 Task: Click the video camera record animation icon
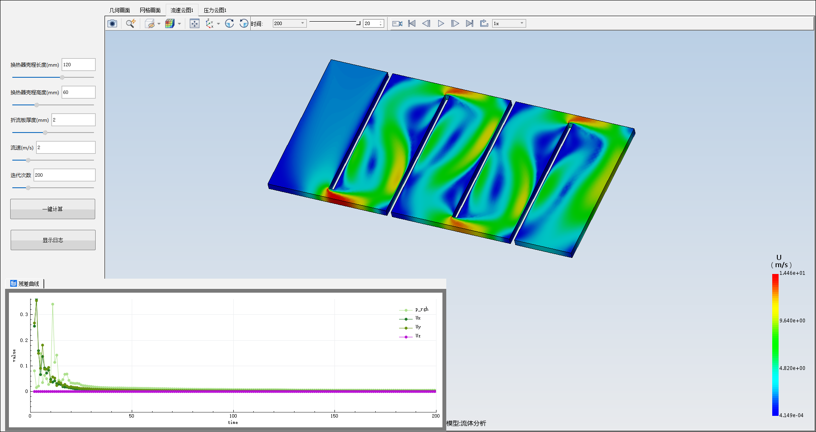click(x=397, y=23)
